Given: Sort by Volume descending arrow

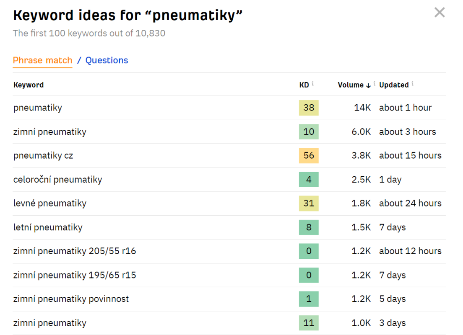Looking at the screenshot, I should pos(368,85).
